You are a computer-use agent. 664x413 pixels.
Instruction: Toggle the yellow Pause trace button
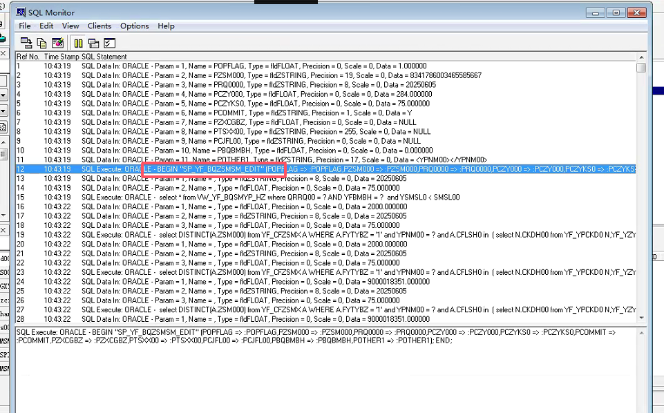point(78,43)
